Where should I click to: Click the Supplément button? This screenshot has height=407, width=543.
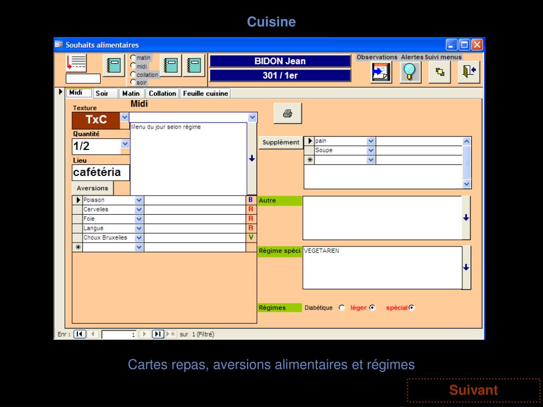point(281,142)
